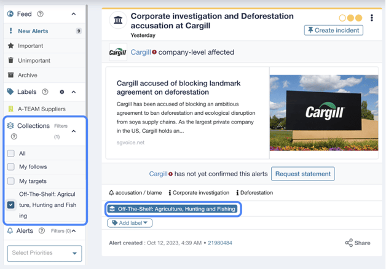Screen dimensions: 386x269
Task: Click the New Alerts count badge 9
Action: pyautogui.click(x=79, y=31)
